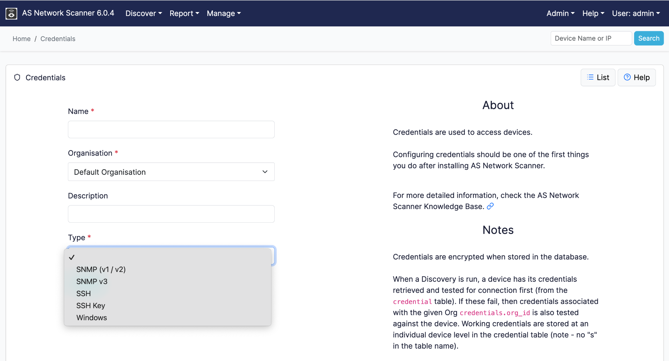Click 'Credentials are used to access devices.' text
Viewport: 669px width, 361px height.
463,132
